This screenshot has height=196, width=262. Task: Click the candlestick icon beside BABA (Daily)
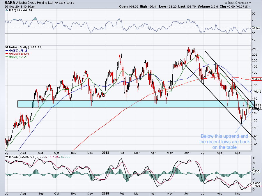[x=7, y=47]
